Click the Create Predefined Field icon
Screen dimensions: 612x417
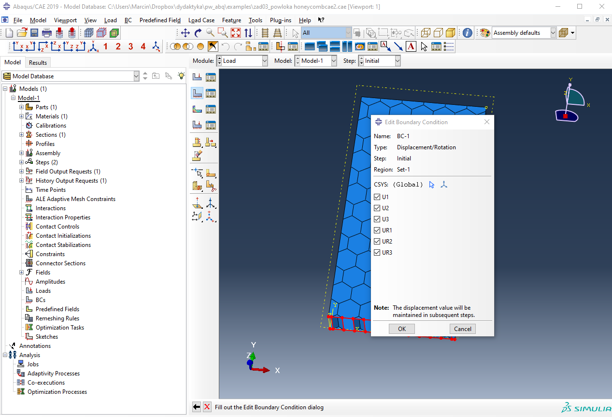point(197,109)
